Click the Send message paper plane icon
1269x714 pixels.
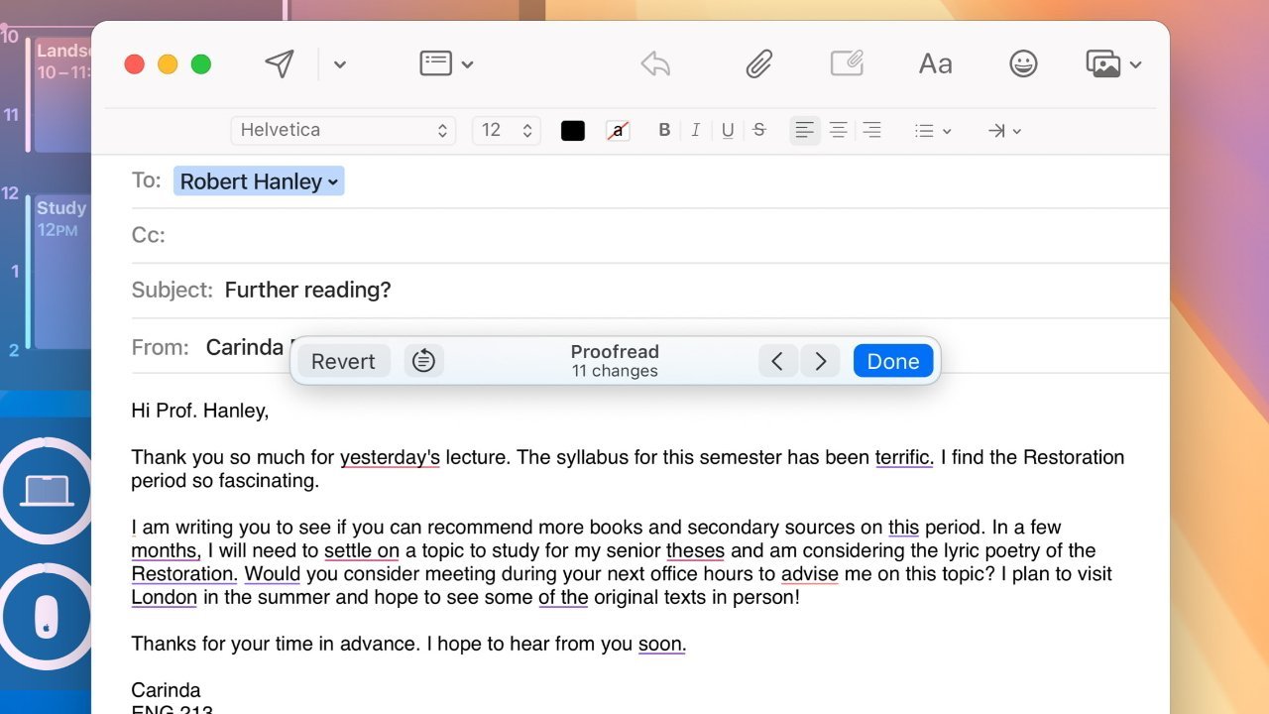(x=280, y=64)
